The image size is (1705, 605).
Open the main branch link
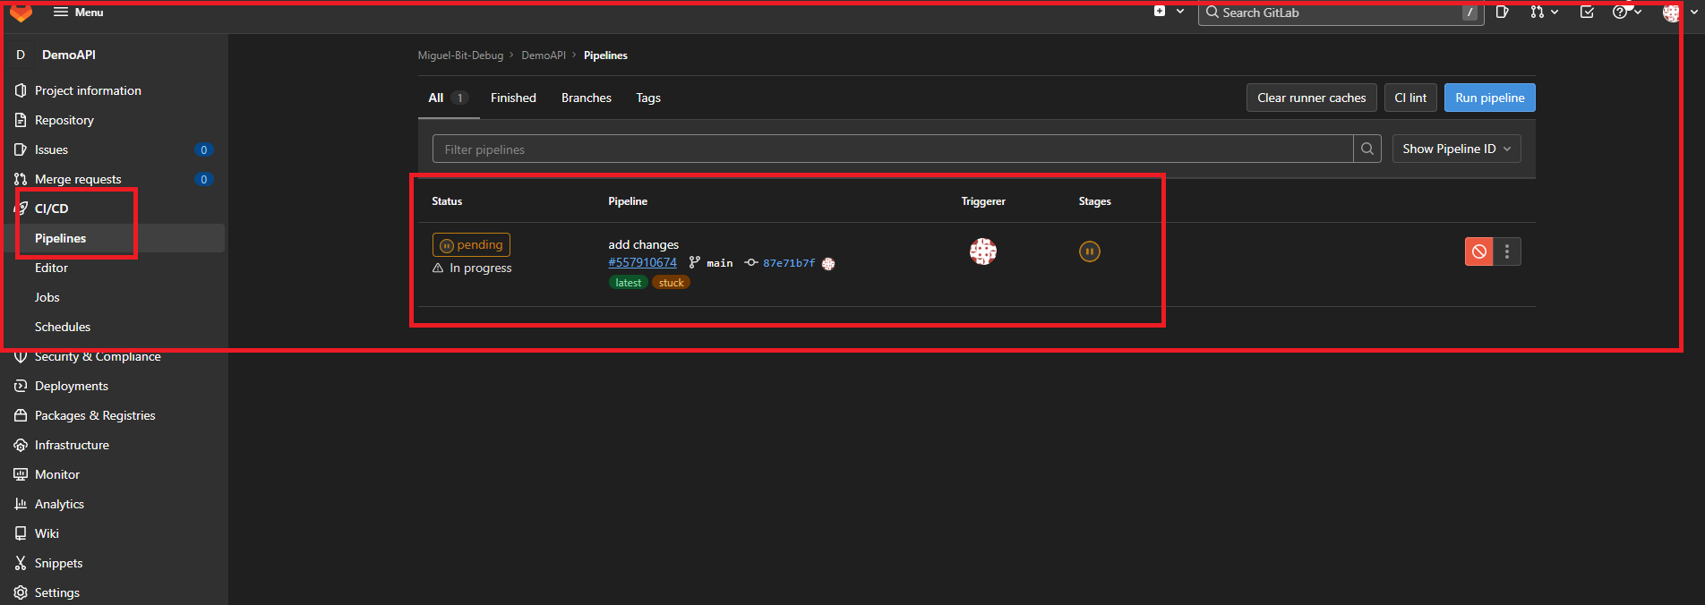click(720, 263)
